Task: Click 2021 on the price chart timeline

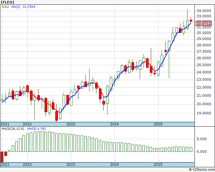Action: coord(5,124)
